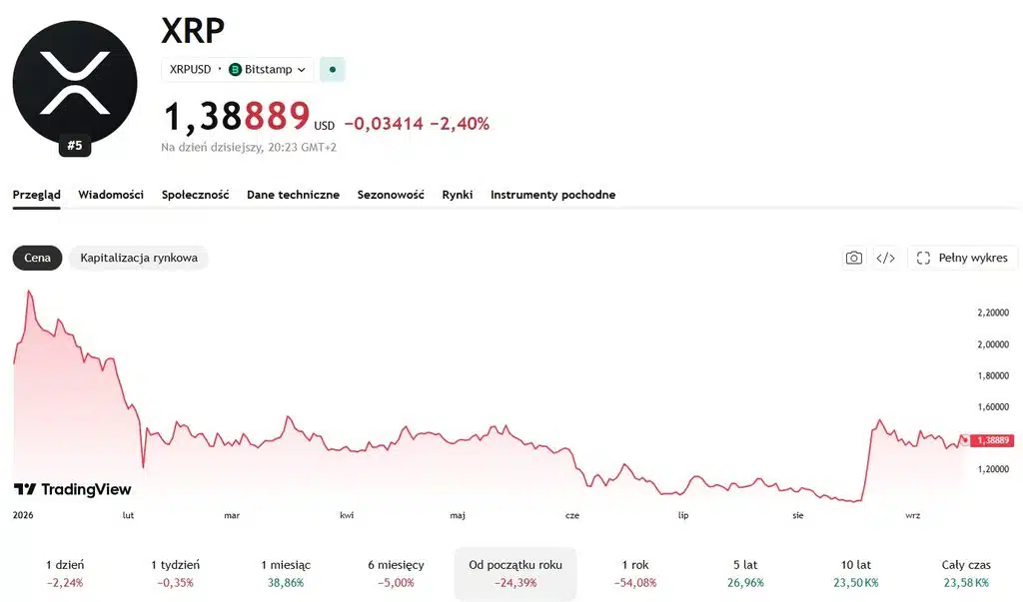Click the 1,38889 price label on axis

pyautogui.click(x=992, y=440)
